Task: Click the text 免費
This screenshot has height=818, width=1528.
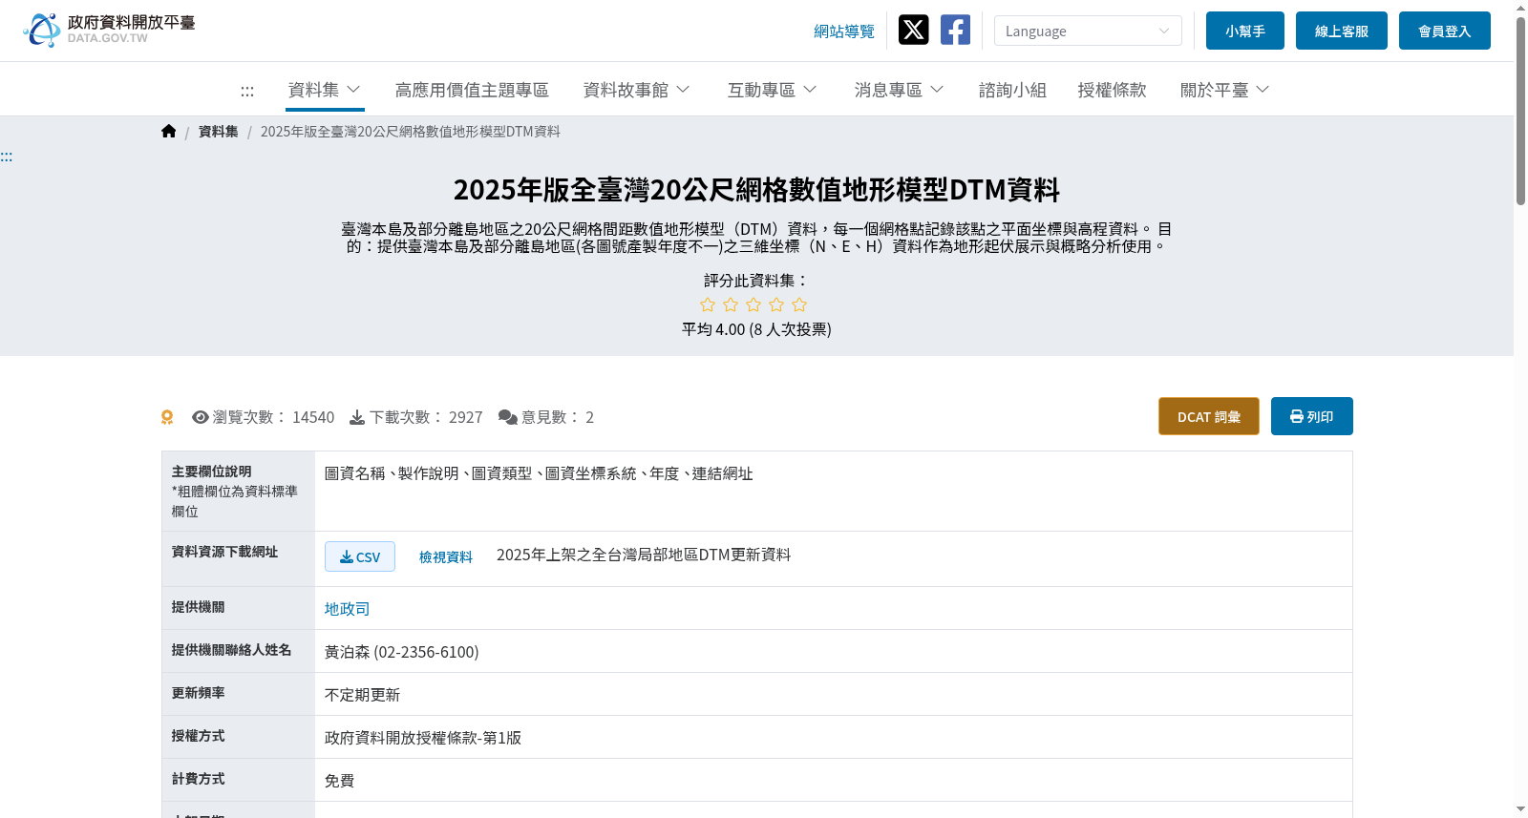Action: pos(339,781)
